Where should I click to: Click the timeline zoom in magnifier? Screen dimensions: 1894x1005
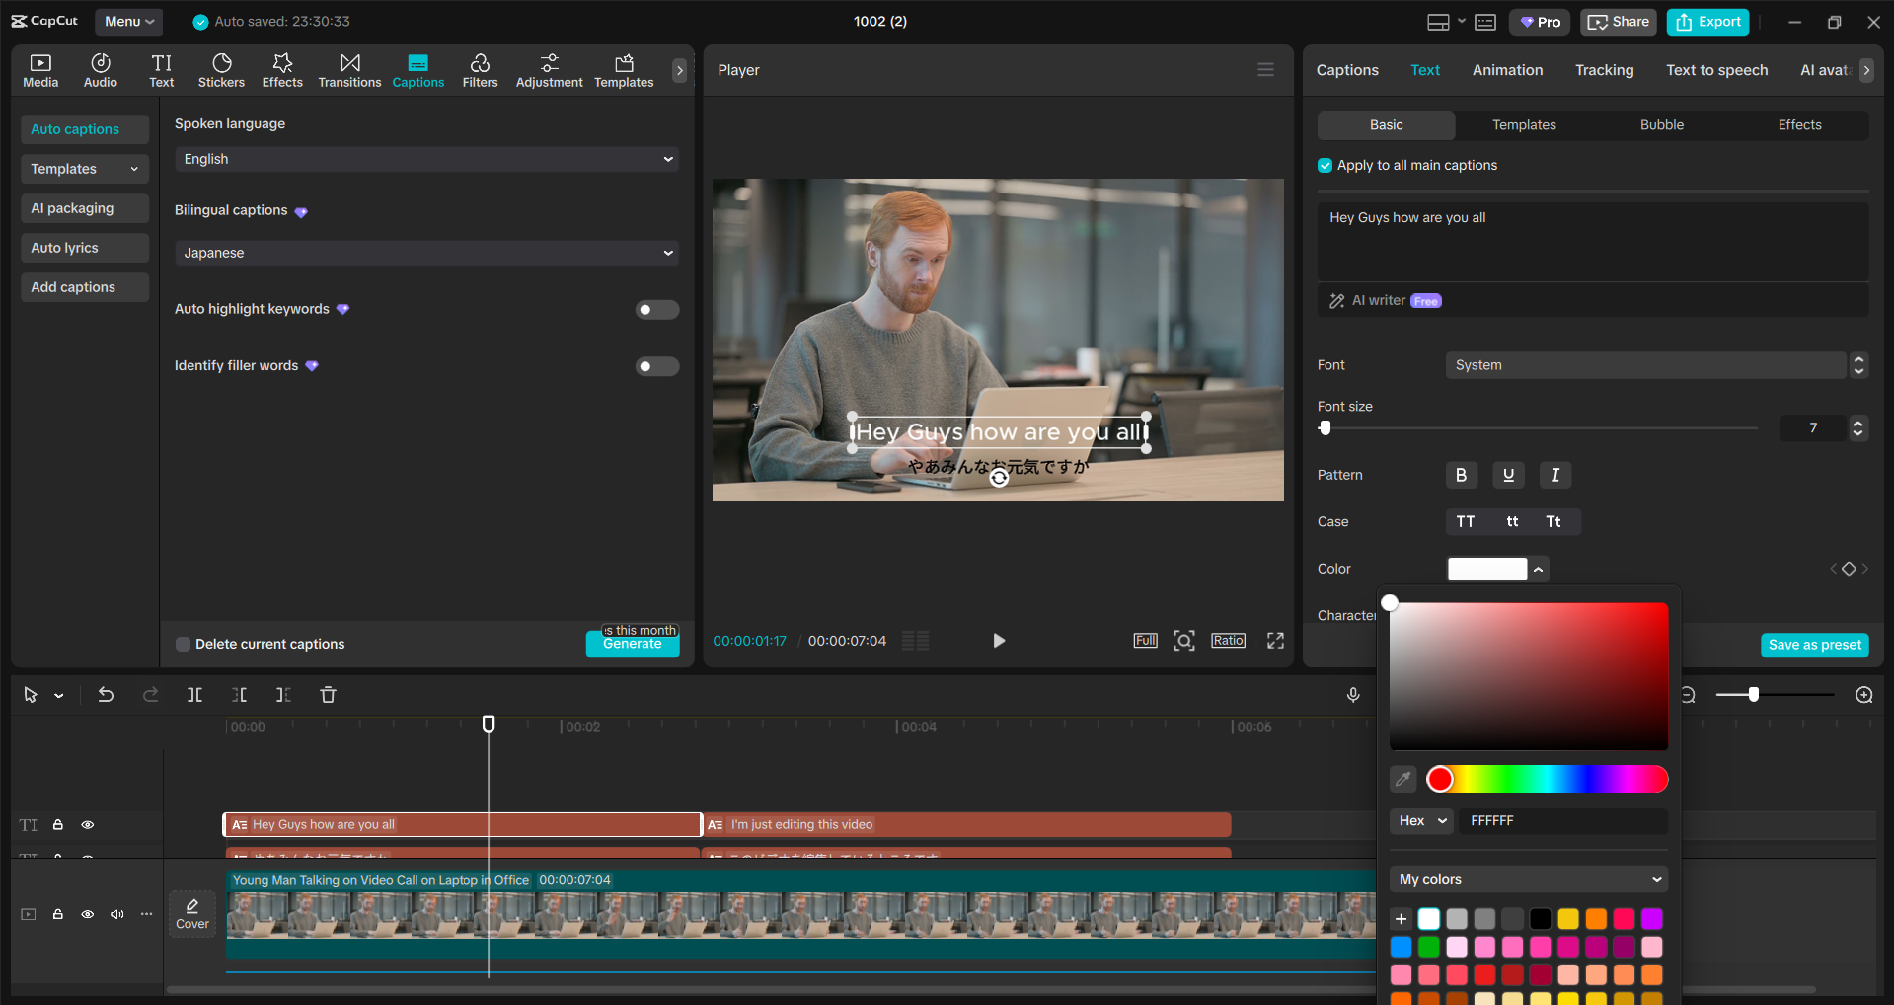point(1864,695)
